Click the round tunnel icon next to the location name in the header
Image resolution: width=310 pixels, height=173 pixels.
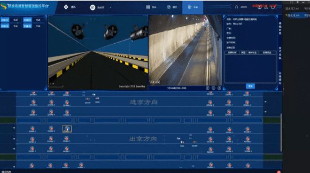(x=93, y=8)
